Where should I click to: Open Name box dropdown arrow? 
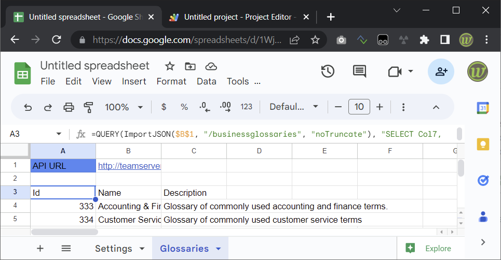[59, 134]
